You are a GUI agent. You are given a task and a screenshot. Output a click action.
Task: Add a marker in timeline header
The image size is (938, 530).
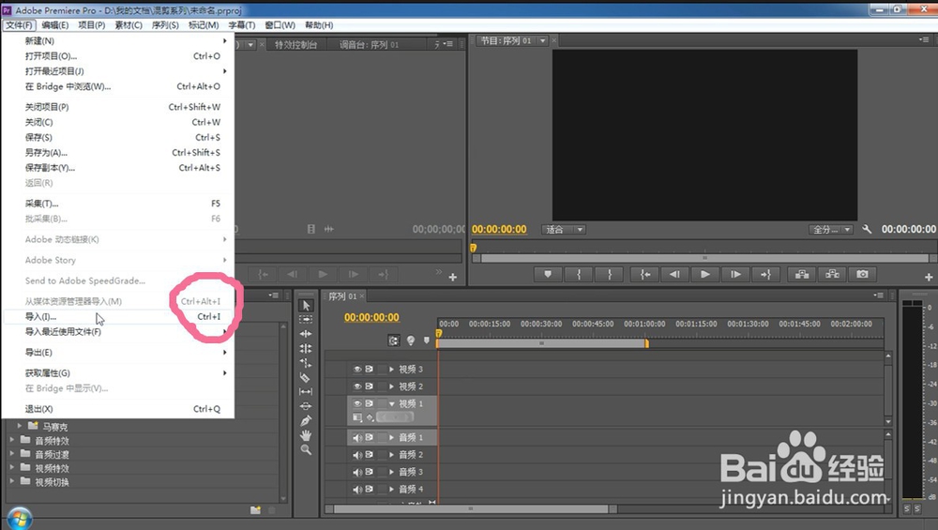[427, 341]
